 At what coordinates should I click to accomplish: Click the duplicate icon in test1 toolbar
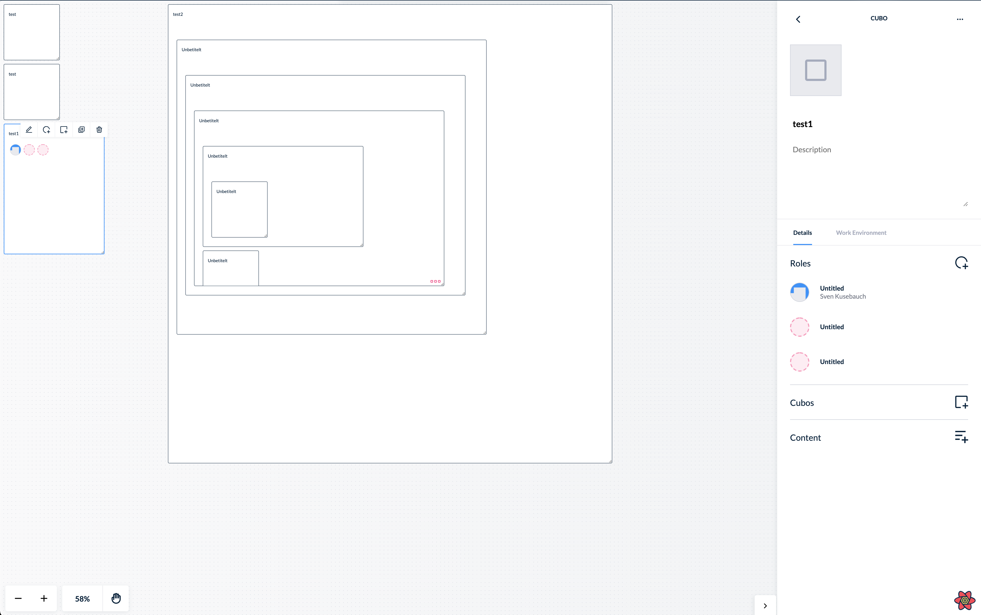[81, 129]
